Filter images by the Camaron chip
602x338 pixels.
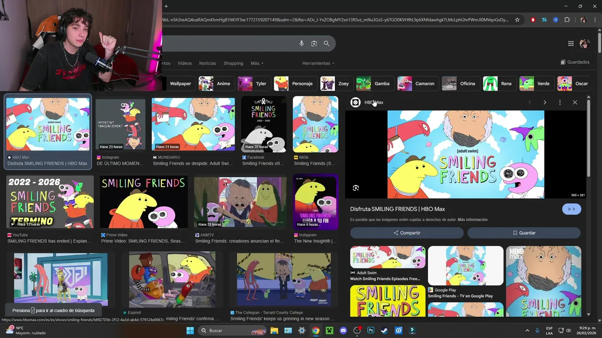pos(418,84)
